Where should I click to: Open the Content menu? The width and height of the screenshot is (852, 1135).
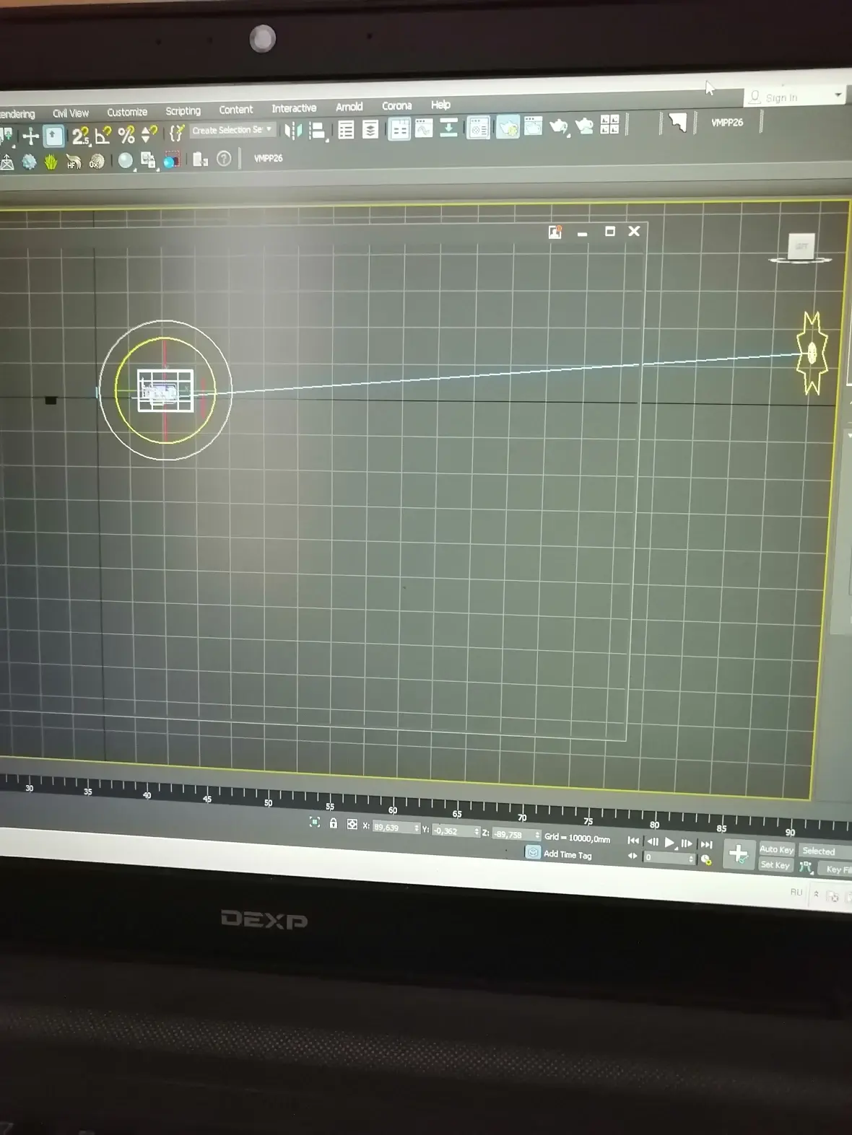(235, 110)
